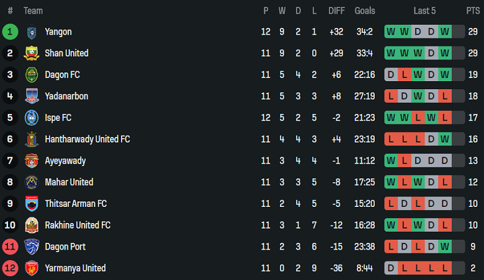
Task: Click the Hantharwady United FC badge
Action: 31,139
